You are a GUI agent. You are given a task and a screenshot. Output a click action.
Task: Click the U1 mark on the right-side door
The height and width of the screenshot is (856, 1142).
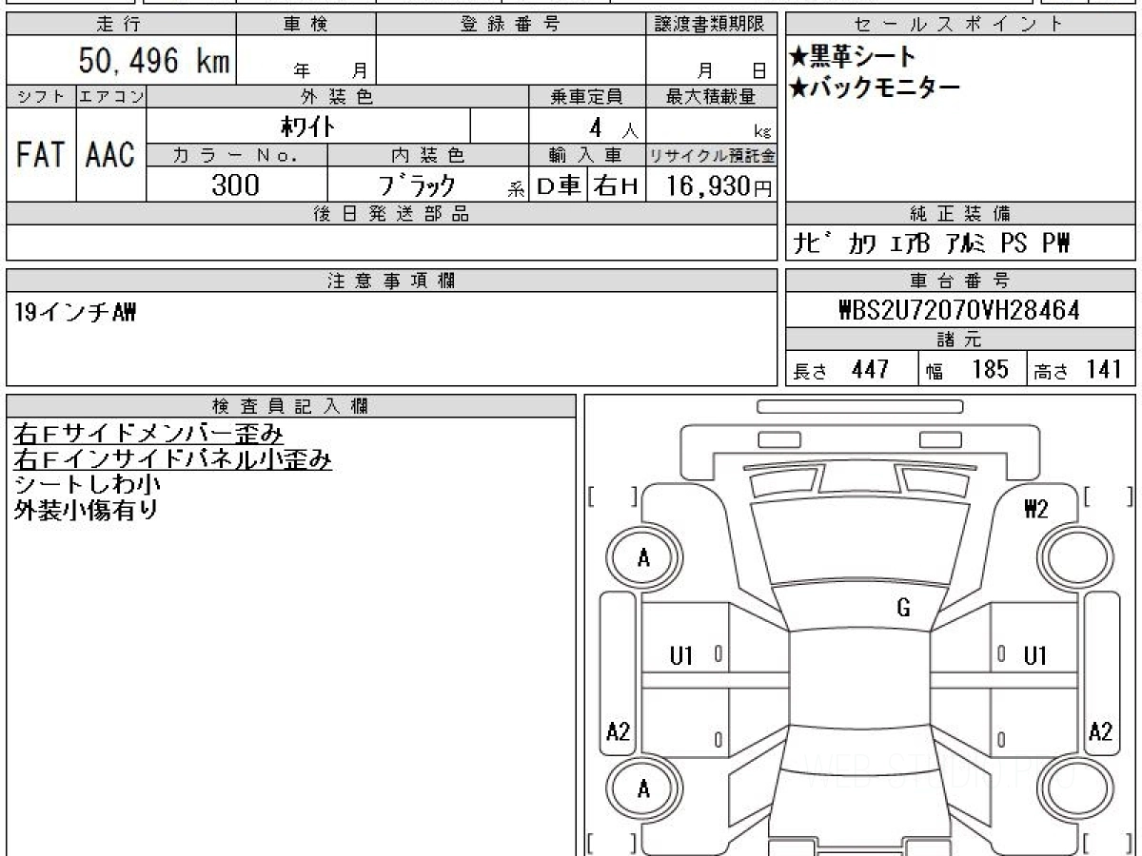(1035, 655)
